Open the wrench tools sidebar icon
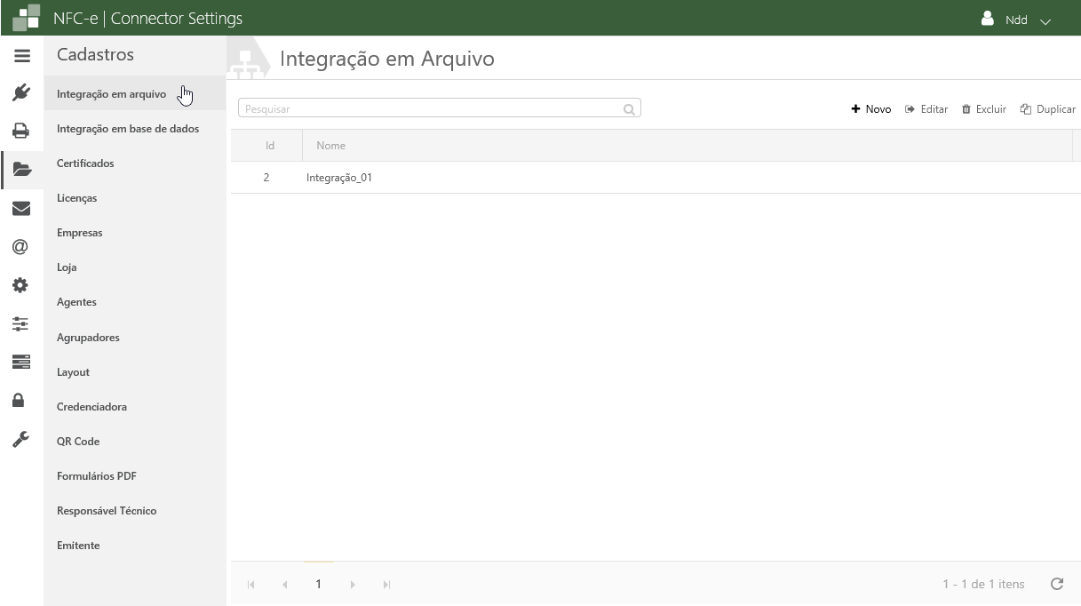 coord(21,439)
